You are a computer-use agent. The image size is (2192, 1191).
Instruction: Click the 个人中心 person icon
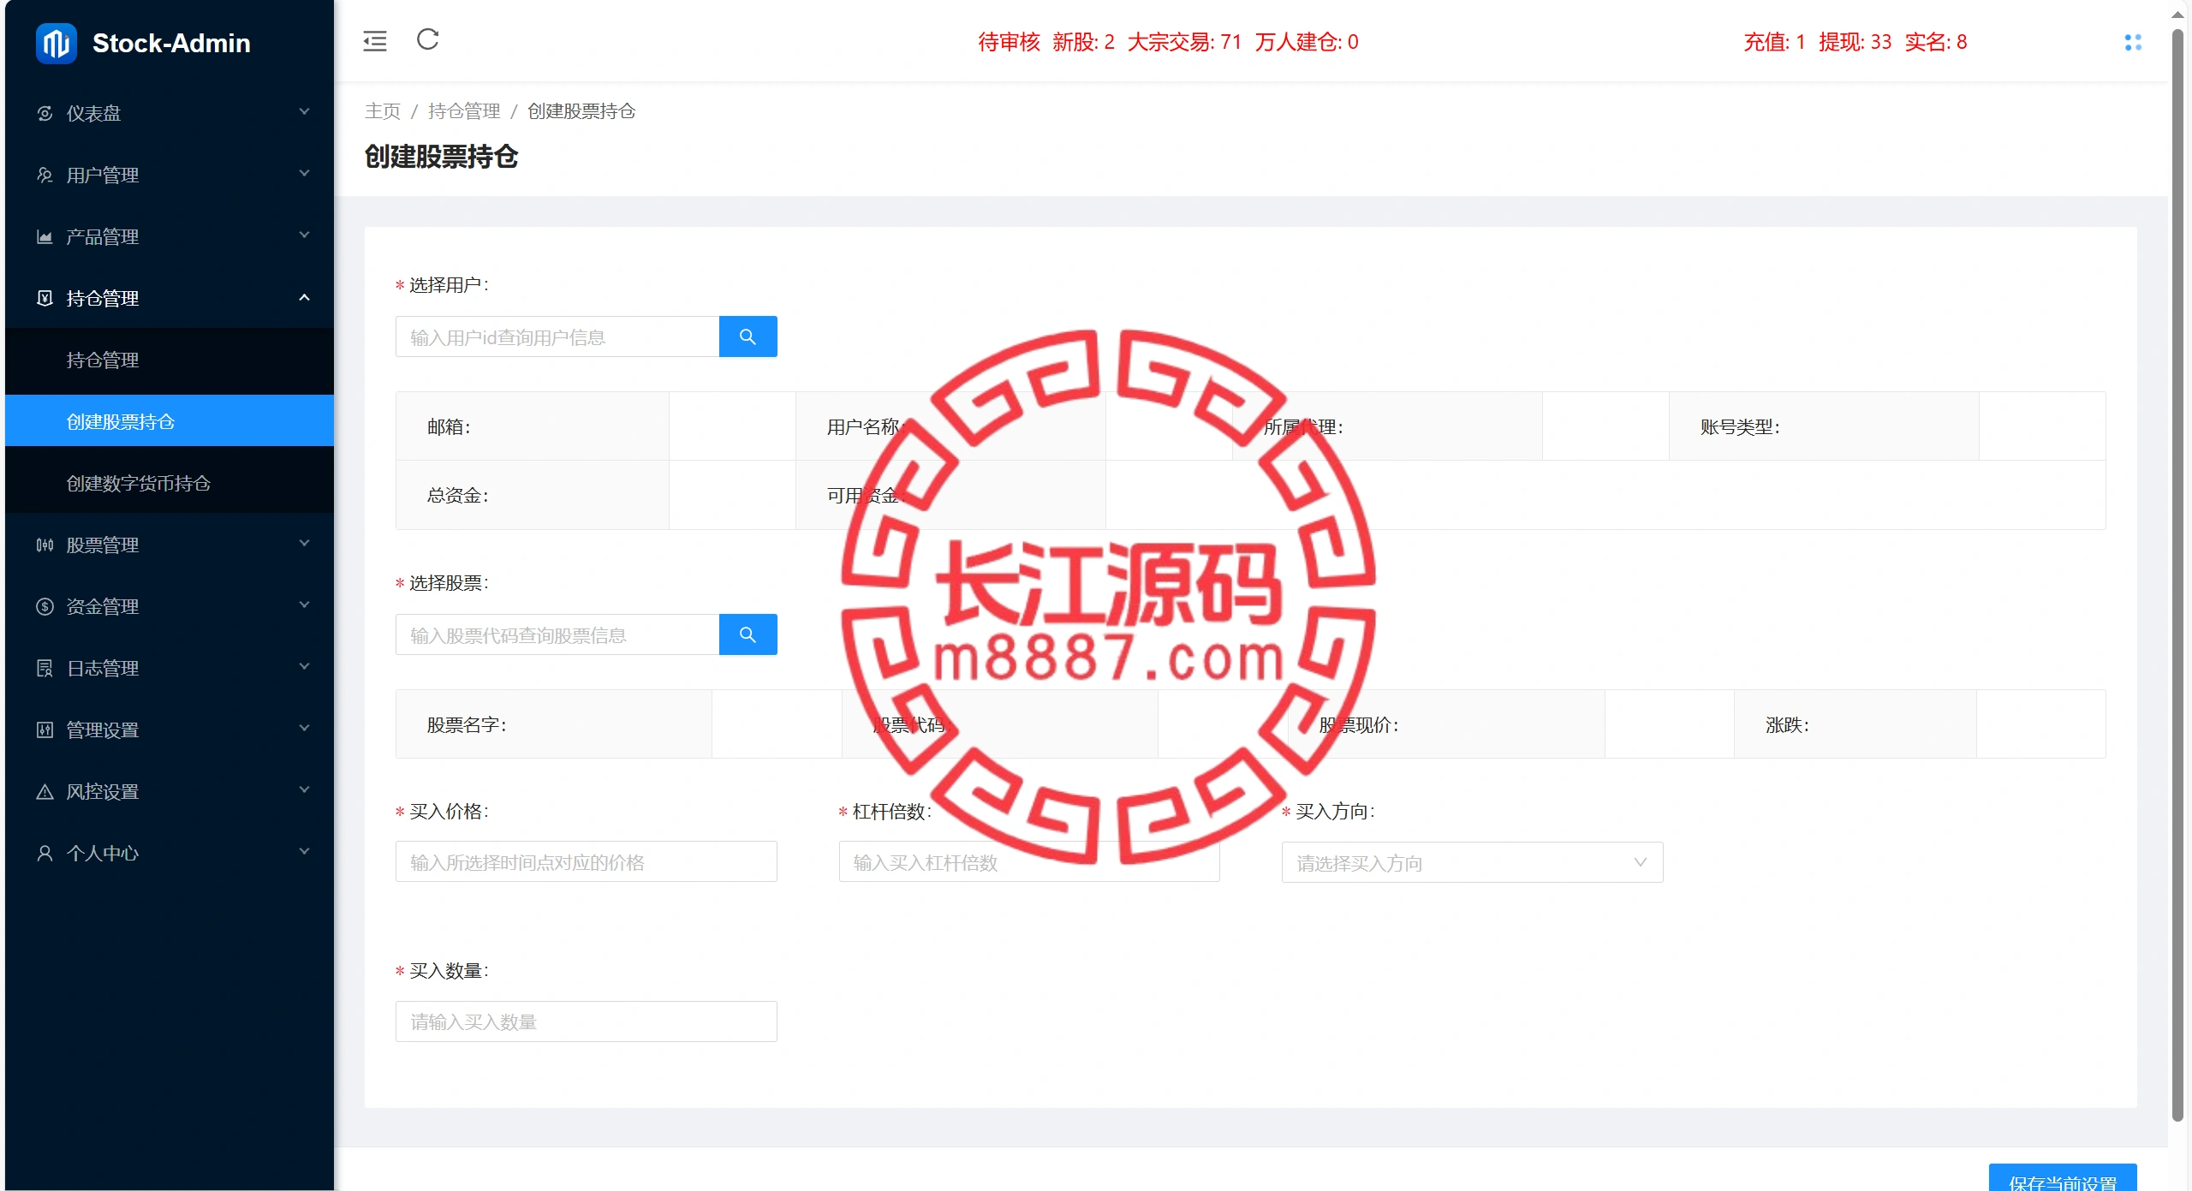point(45,853)
